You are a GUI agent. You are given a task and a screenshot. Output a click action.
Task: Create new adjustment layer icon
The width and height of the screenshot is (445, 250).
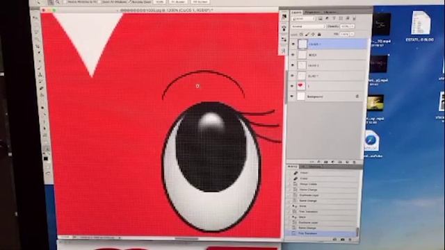tap(333, 162)
